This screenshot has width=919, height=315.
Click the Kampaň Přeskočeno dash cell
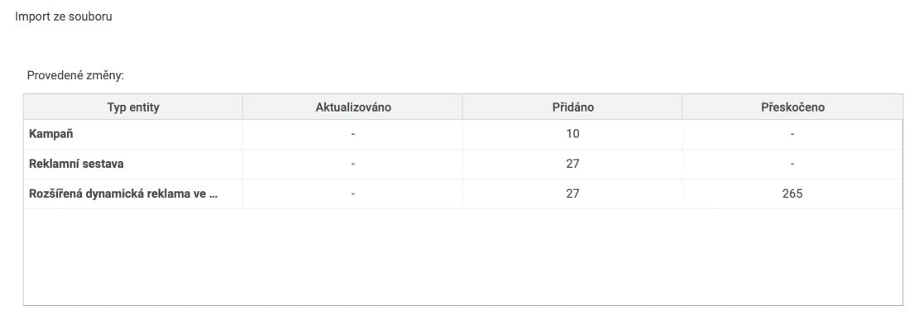(x=792, y=134)
